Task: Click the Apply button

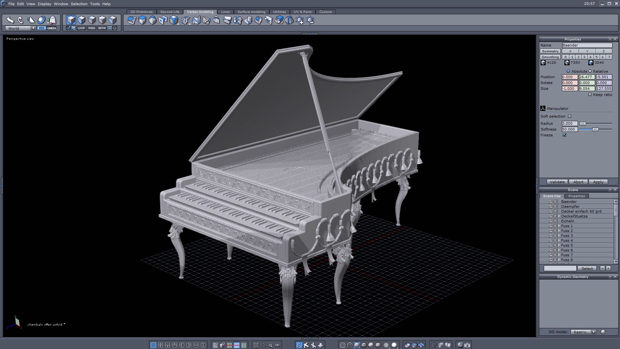Action: (598, 182)
